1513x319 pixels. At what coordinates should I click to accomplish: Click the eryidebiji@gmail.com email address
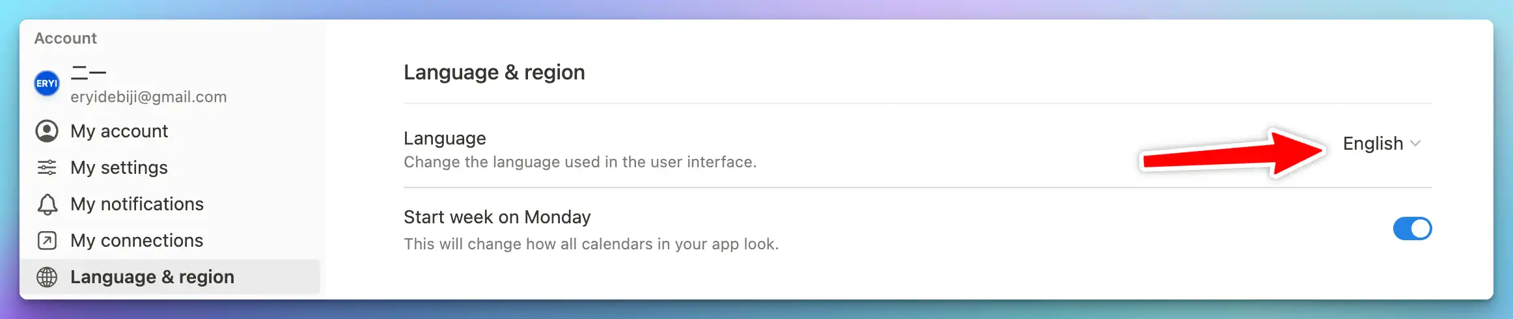[148, 97]
